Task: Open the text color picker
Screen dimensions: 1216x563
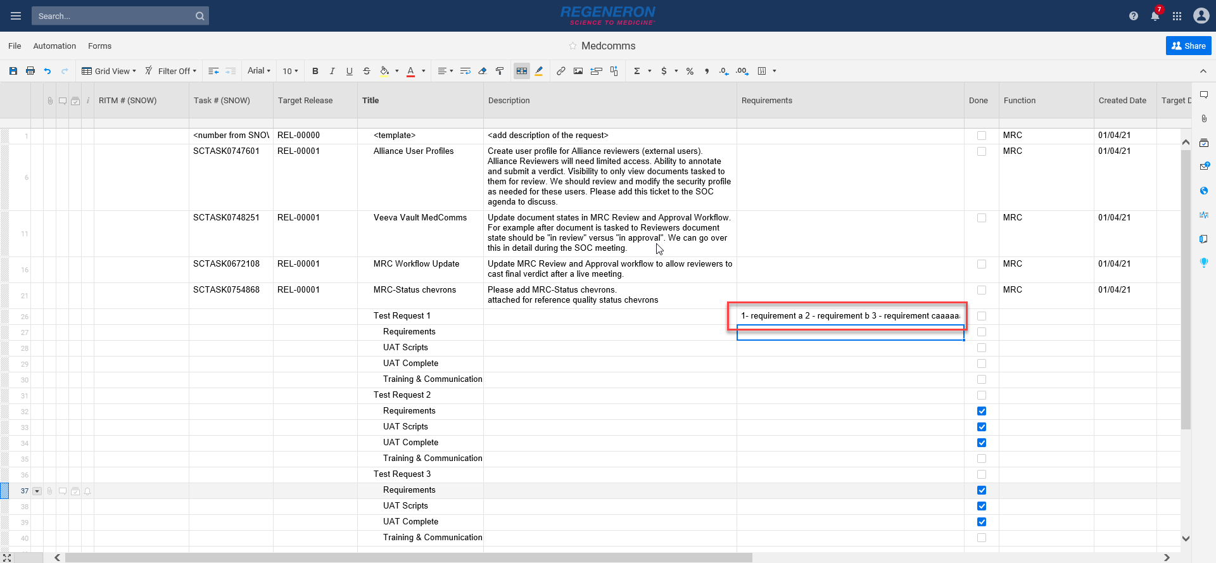Action: click(410, 71)
